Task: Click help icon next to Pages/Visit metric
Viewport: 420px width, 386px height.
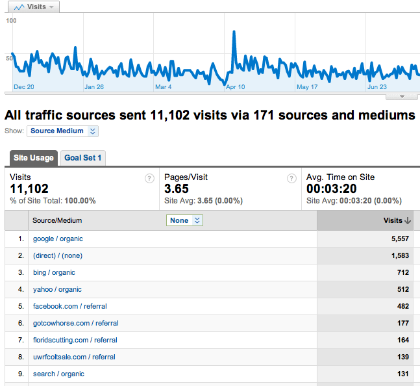Action: (x=292, y=179)
